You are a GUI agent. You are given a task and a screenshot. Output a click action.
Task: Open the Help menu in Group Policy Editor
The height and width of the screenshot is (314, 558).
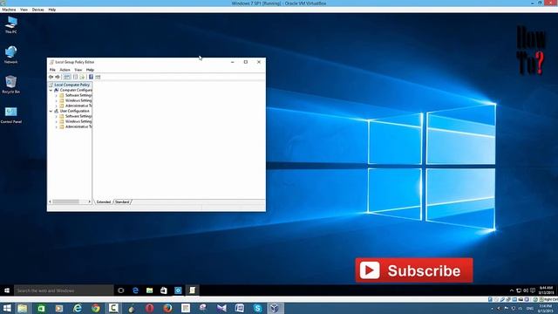pyautogui.click(x=90, y=70)
